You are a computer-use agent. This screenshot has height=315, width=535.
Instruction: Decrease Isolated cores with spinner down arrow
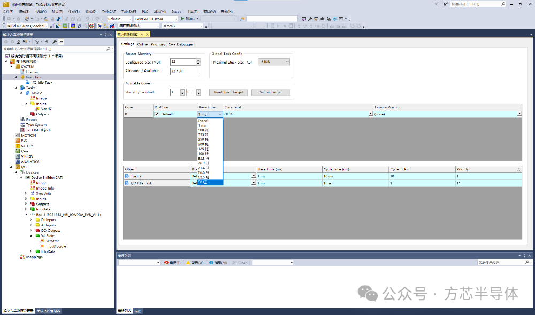tap(198, 93)
